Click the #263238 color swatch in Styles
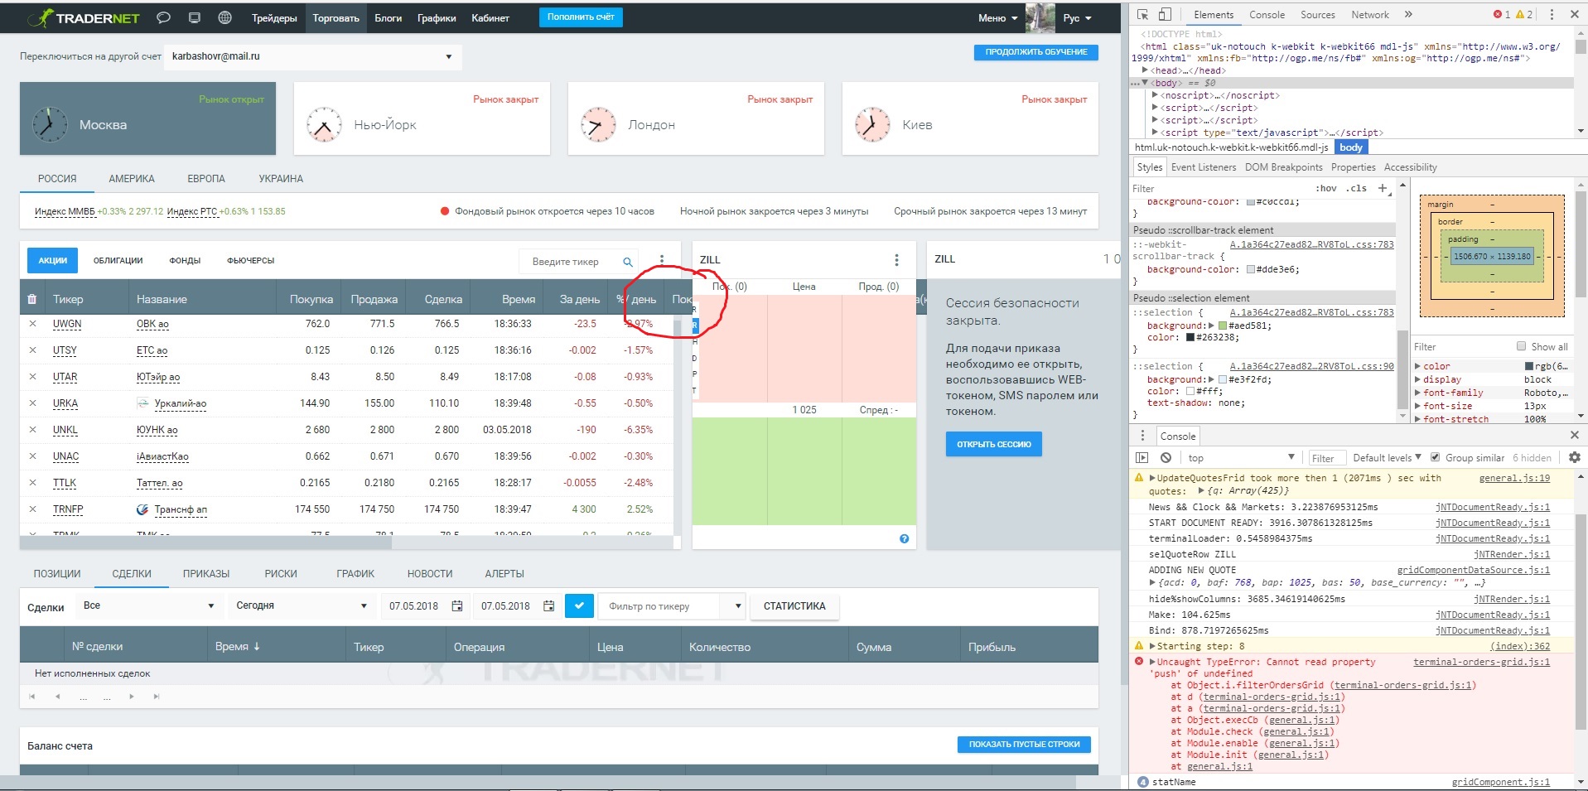The height and width of the screenshot is (791, 1588). click(1190, 338)
